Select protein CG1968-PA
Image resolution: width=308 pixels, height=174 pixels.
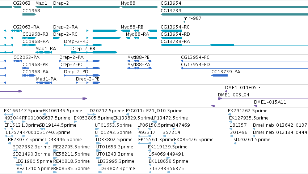35,72
